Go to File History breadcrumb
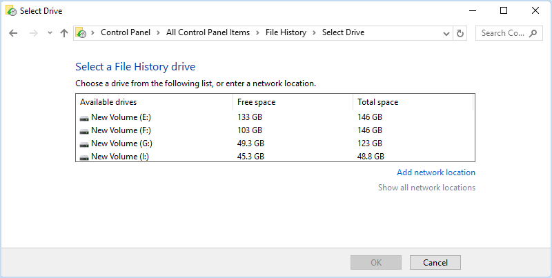 click(x=286, y=32)
